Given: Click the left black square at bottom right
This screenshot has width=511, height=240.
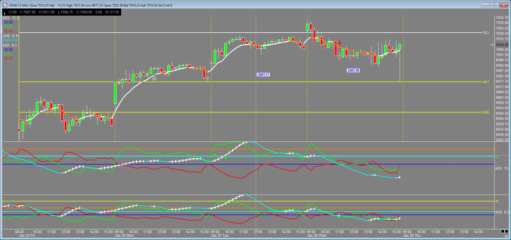Looking at the screenshot, I should [x=503, y=232].
